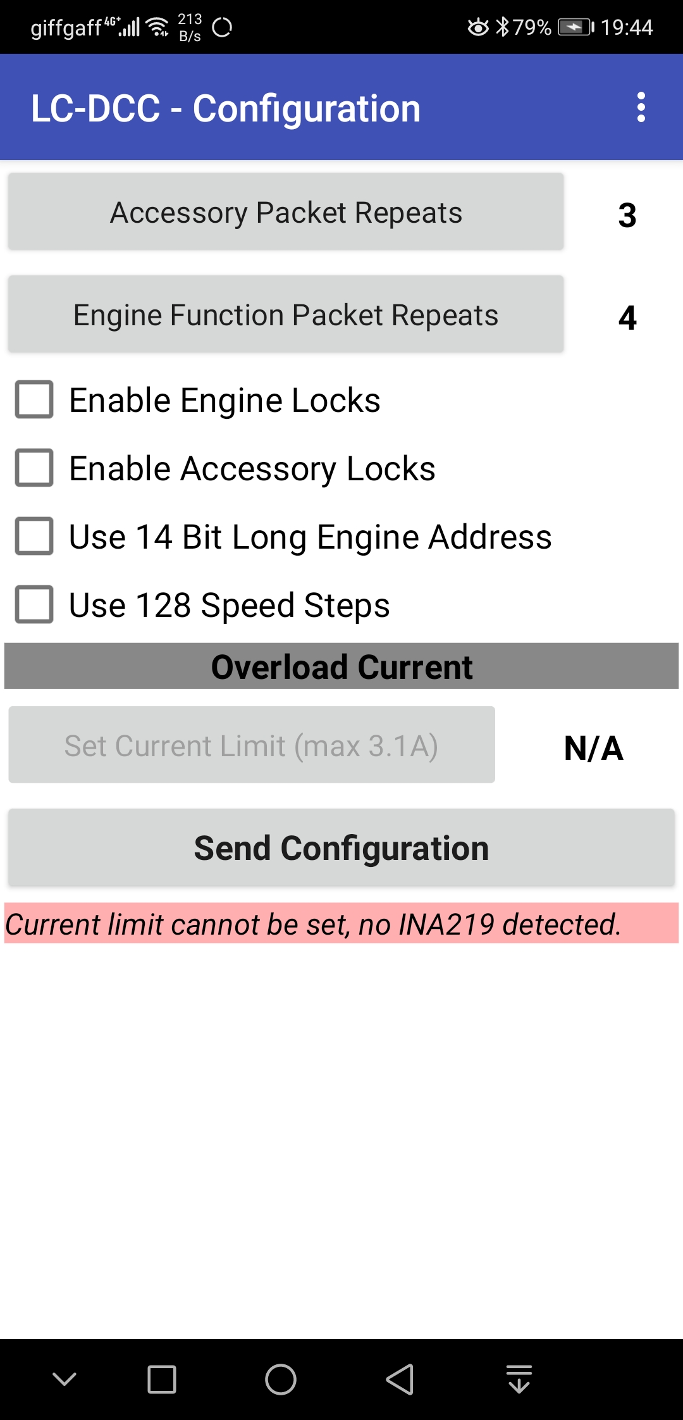Tap the eye comfort status icon
The width and height of the screenshot is (683, 1420).
tap(478, 27)
